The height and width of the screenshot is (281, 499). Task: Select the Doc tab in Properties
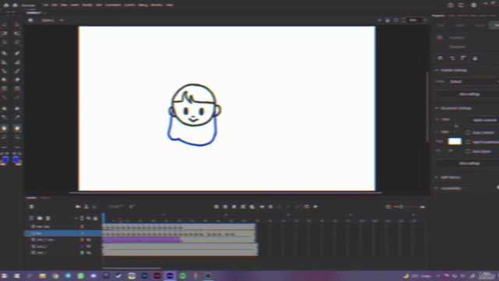[495, 25]
